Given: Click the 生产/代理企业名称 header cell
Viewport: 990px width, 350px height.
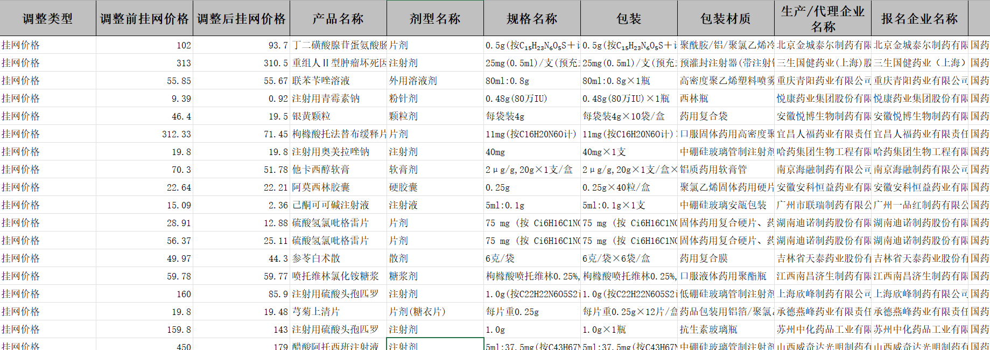Looking at the screenshot, I should pyautogui.click(x=823, y=19).
